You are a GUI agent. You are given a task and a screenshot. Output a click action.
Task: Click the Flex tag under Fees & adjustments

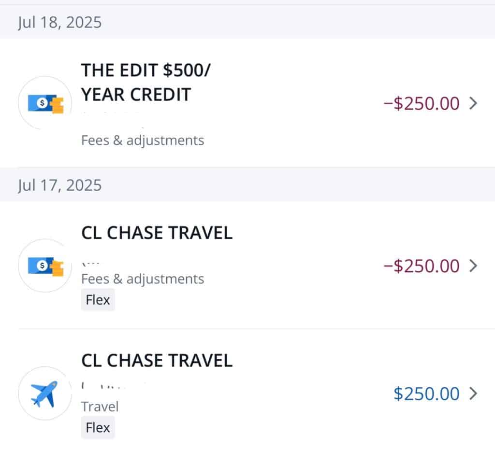coord(98,300)
